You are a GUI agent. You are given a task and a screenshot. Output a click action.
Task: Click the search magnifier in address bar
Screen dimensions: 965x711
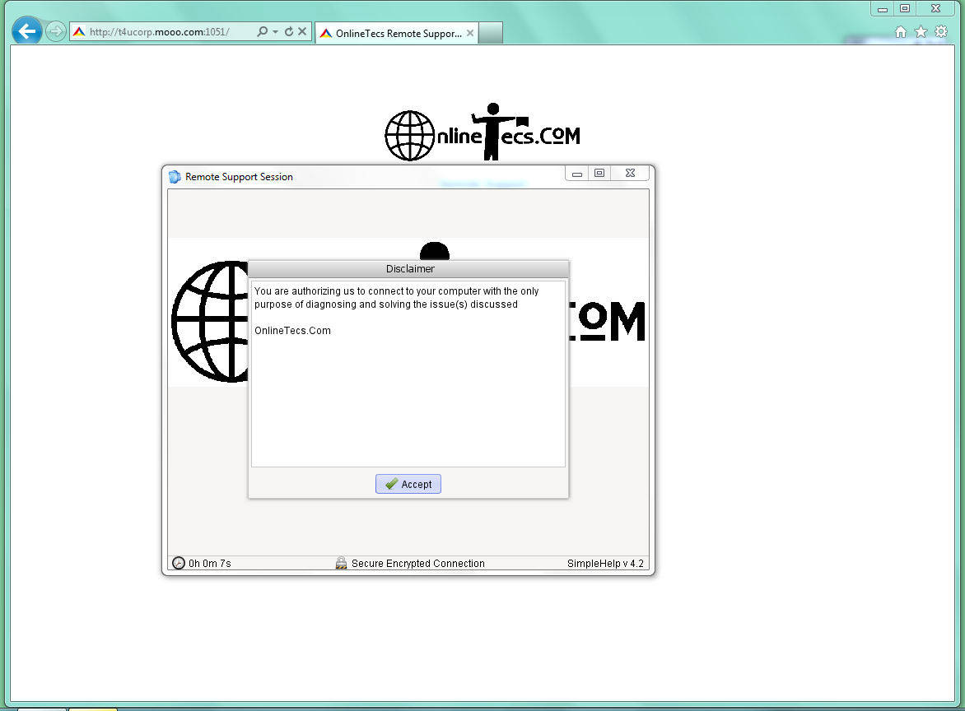(262, 31)
